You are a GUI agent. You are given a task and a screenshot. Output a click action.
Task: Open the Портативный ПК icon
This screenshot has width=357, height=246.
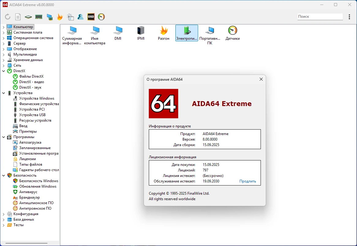click(210, 35)
